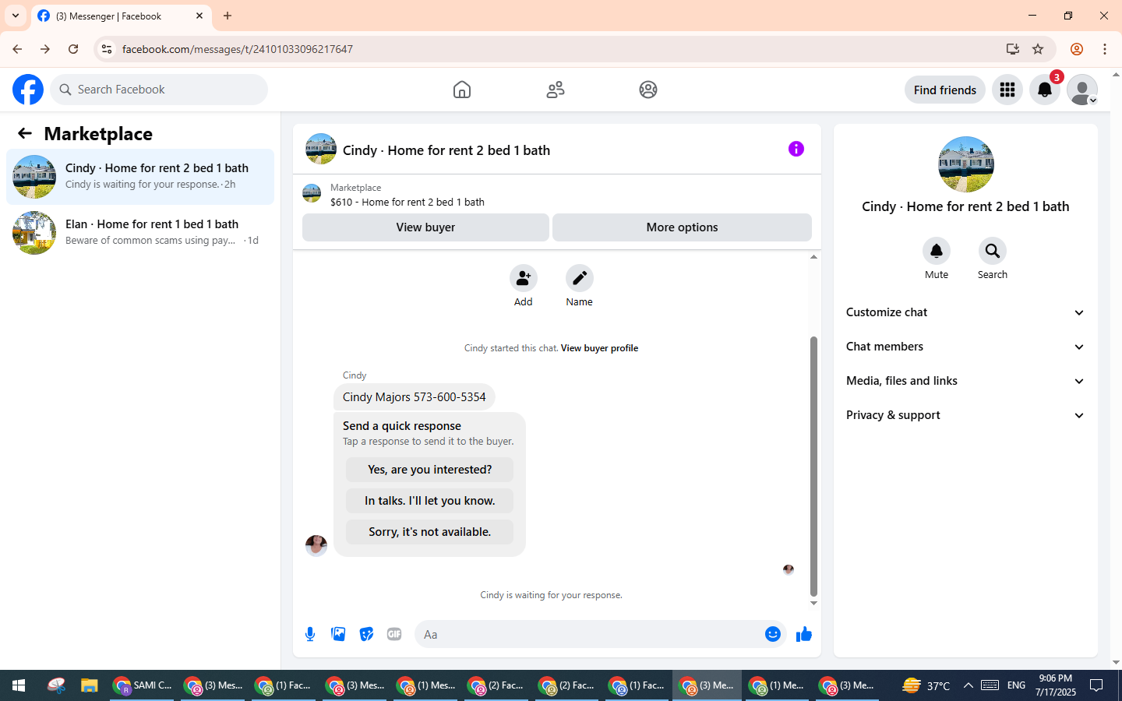This screenshot has width=1122, height=701.
Task: Record a voice clip with microphone
Action: click(x=310, y=634)
